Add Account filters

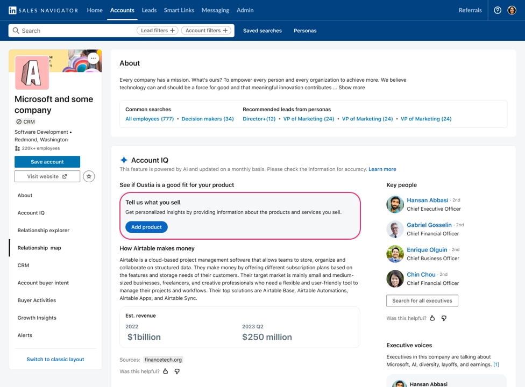206,31
